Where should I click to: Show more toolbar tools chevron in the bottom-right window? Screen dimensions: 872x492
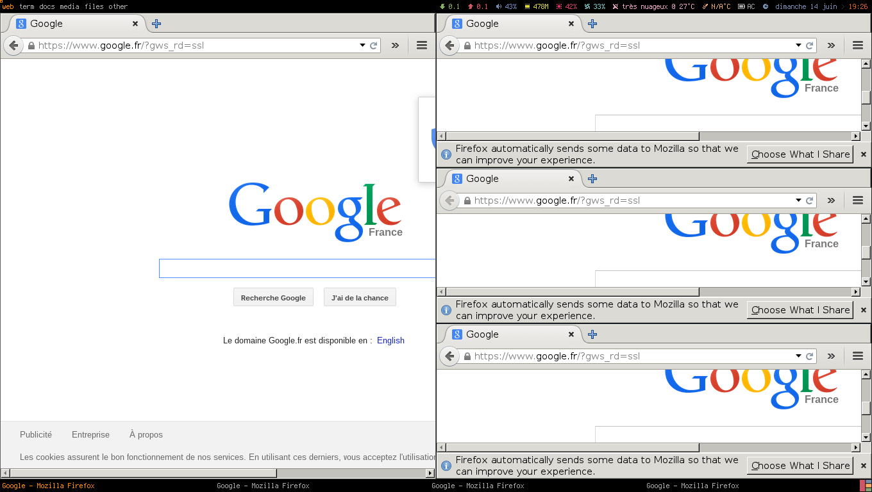point(831,356)
